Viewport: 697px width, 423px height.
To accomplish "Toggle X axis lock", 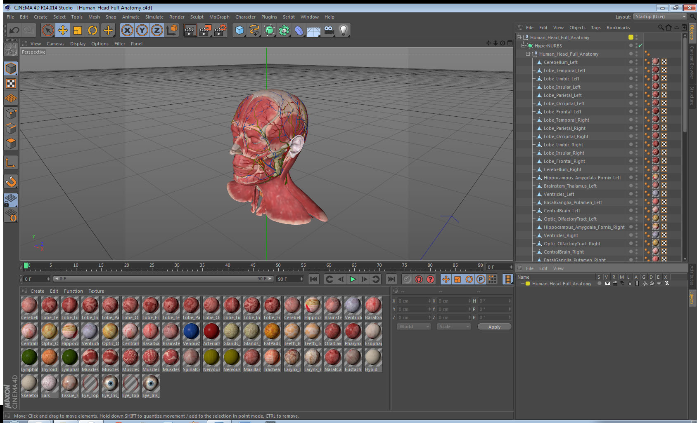I will 127,30.
